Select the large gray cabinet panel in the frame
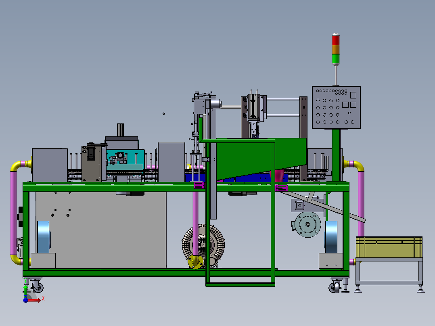The height and width of the screenshot is (326, 435). pyautogui.click(x=101, y=230)
